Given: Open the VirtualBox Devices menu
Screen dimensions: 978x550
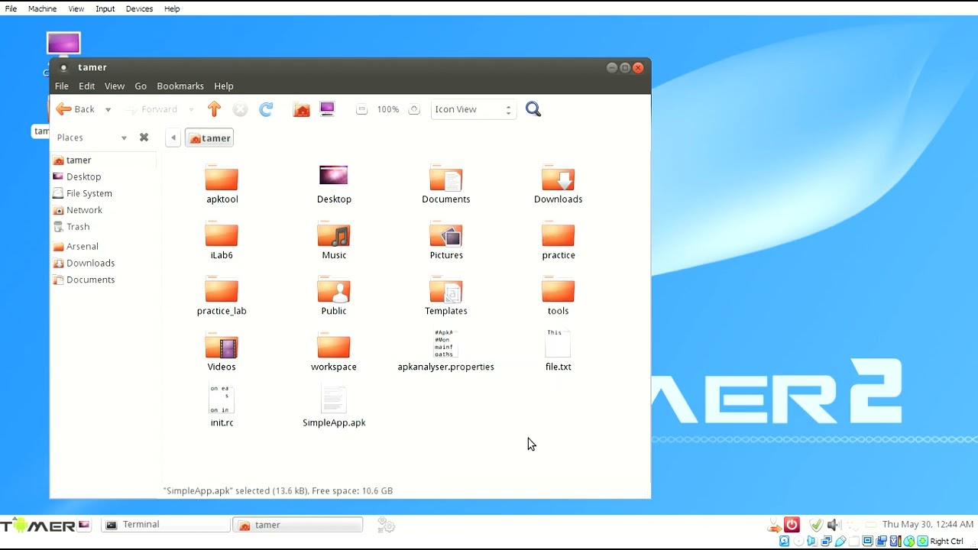Looking at the screenshot, I should [x=139, y=8].
